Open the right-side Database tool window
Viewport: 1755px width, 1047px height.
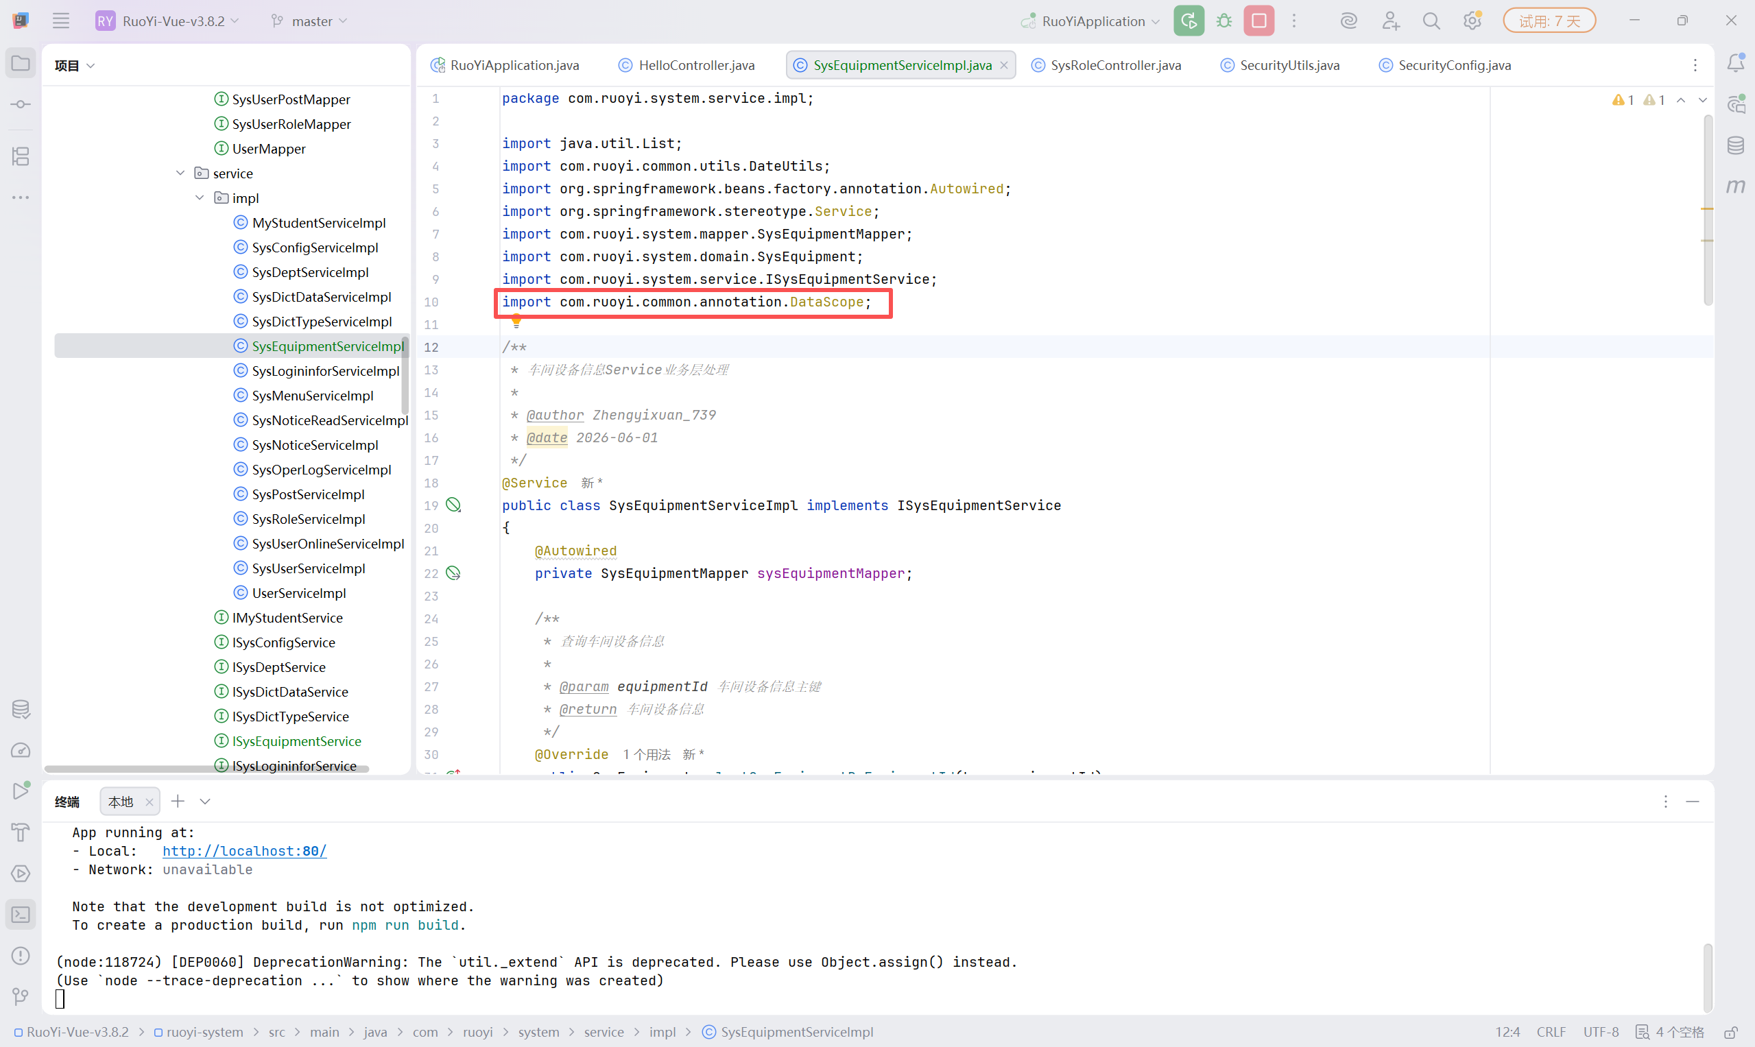pyautogui.click(x=1735, y=145)
